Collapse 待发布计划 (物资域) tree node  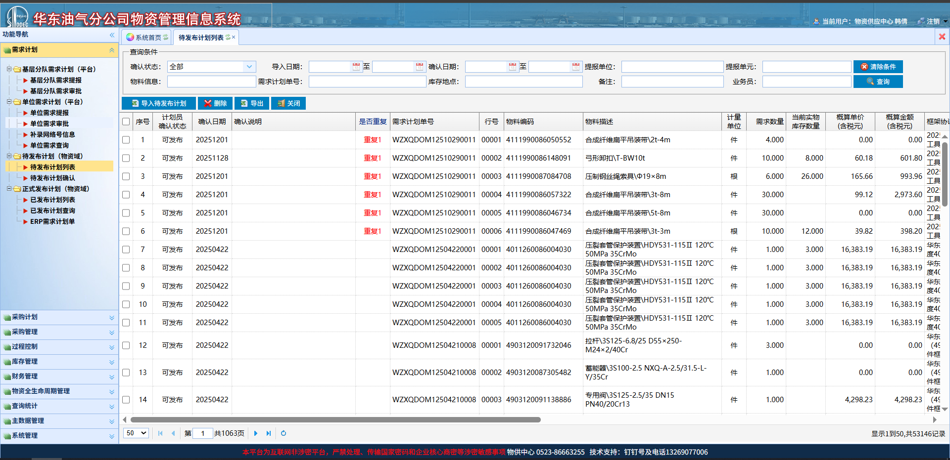(9, 156)
